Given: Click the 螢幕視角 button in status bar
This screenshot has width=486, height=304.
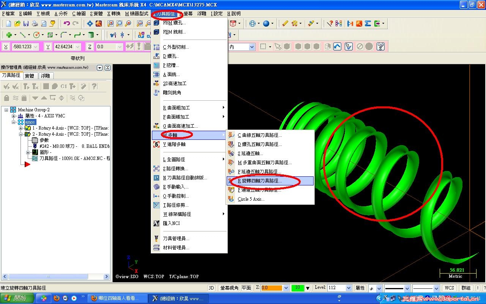Looking at the screenshot, I should [x=229, y=288].
